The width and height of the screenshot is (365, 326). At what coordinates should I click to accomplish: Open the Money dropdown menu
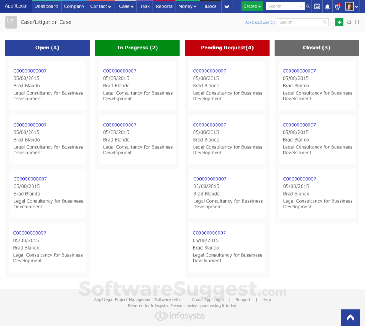coord(187,6)
